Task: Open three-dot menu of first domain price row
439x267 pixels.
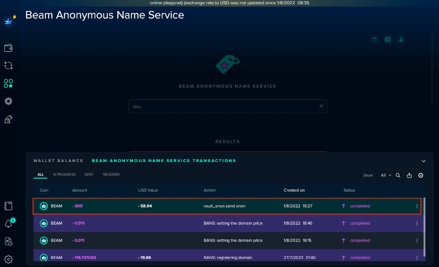Action: (x=417, y=224)
